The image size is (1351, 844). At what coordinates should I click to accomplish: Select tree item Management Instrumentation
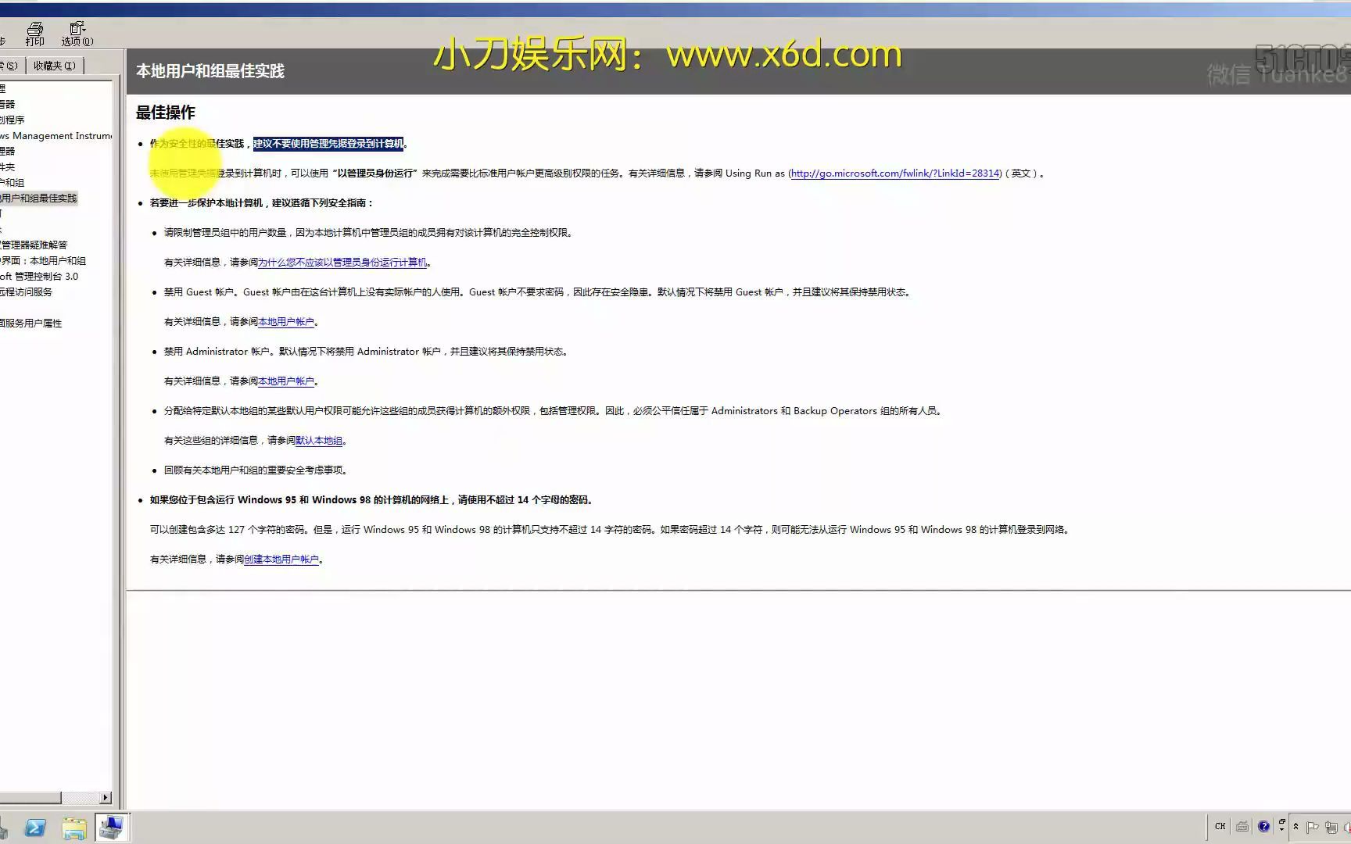tap(56, 136)
